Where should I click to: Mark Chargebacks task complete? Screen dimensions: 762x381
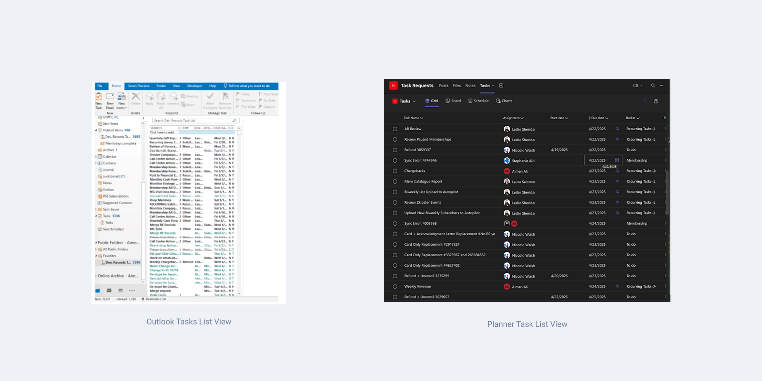point(395,171)
